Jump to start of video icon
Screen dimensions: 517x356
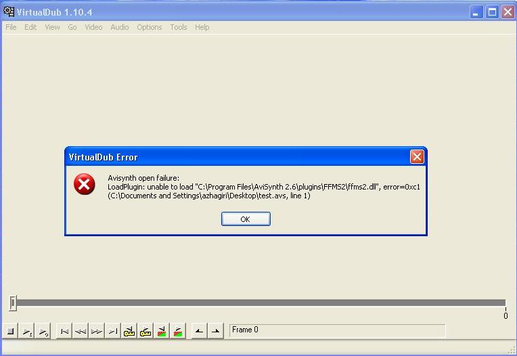point(64,331)
